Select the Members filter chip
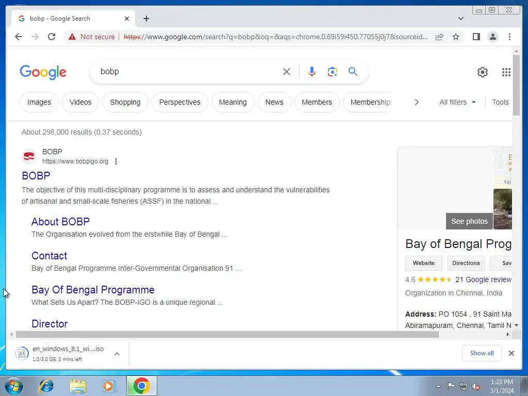 pyautogui.click(x=317, y=102)
